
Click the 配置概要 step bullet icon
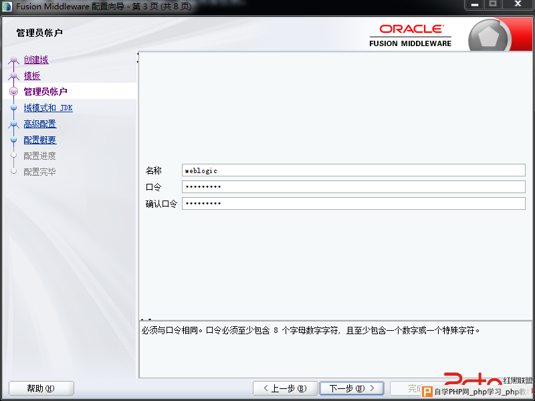13,140
